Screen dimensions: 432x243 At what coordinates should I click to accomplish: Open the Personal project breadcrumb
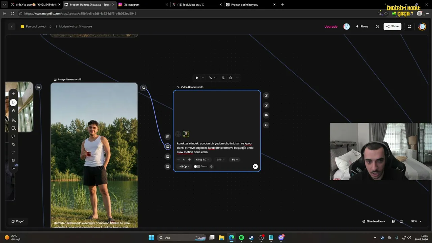pyautogui.click(x=33, y=27)
